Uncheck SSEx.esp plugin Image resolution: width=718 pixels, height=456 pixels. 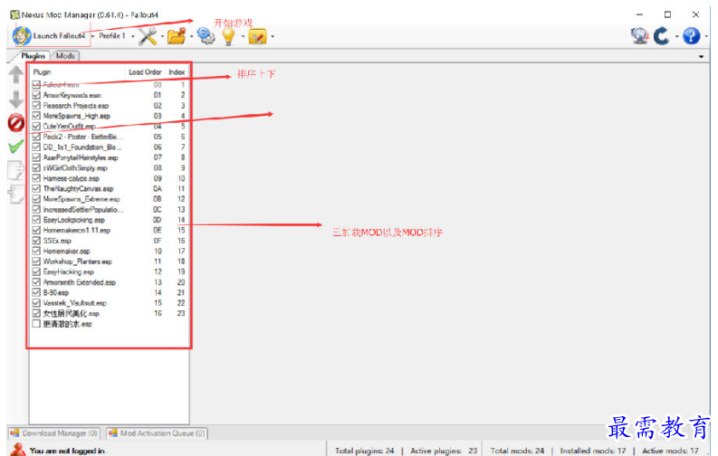pyautogui.click(x=36, y=241)
